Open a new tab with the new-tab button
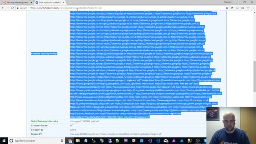The image size is (256, 144). click(x=70, y=2)
